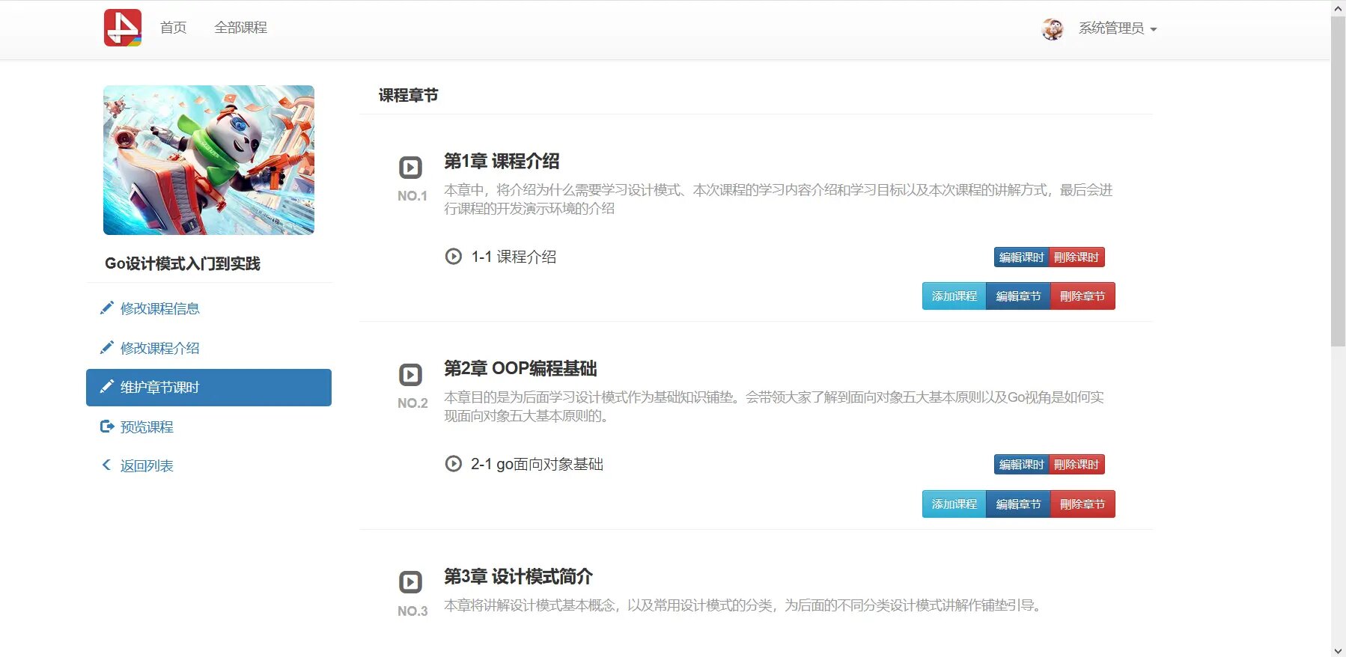Screen dimensions: 1346x657
Task: Click the page vertical scrollbar thumb
Action: 1339,182
